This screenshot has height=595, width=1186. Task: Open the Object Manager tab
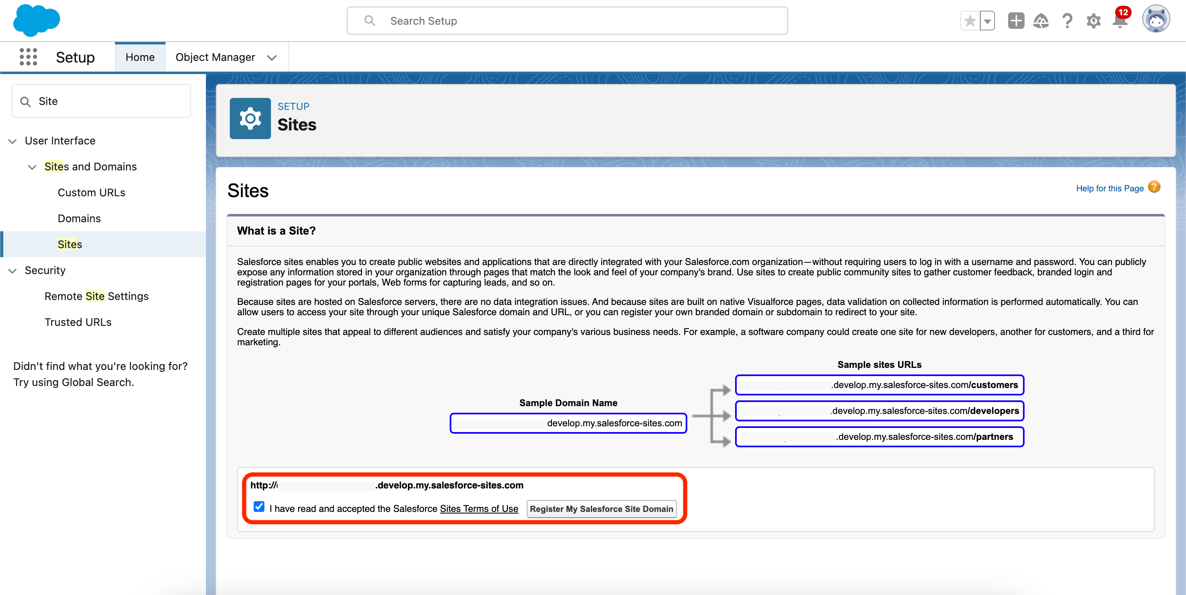tap(215, 57)
